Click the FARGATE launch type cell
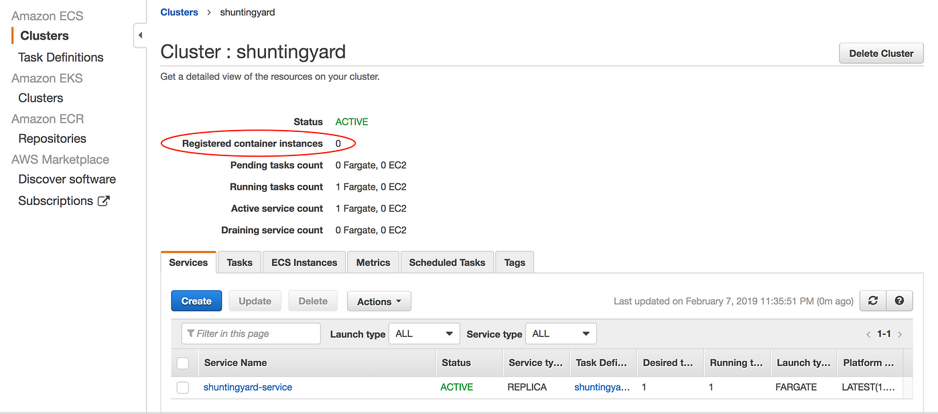 pyautogui.click(x=797, y=387)
